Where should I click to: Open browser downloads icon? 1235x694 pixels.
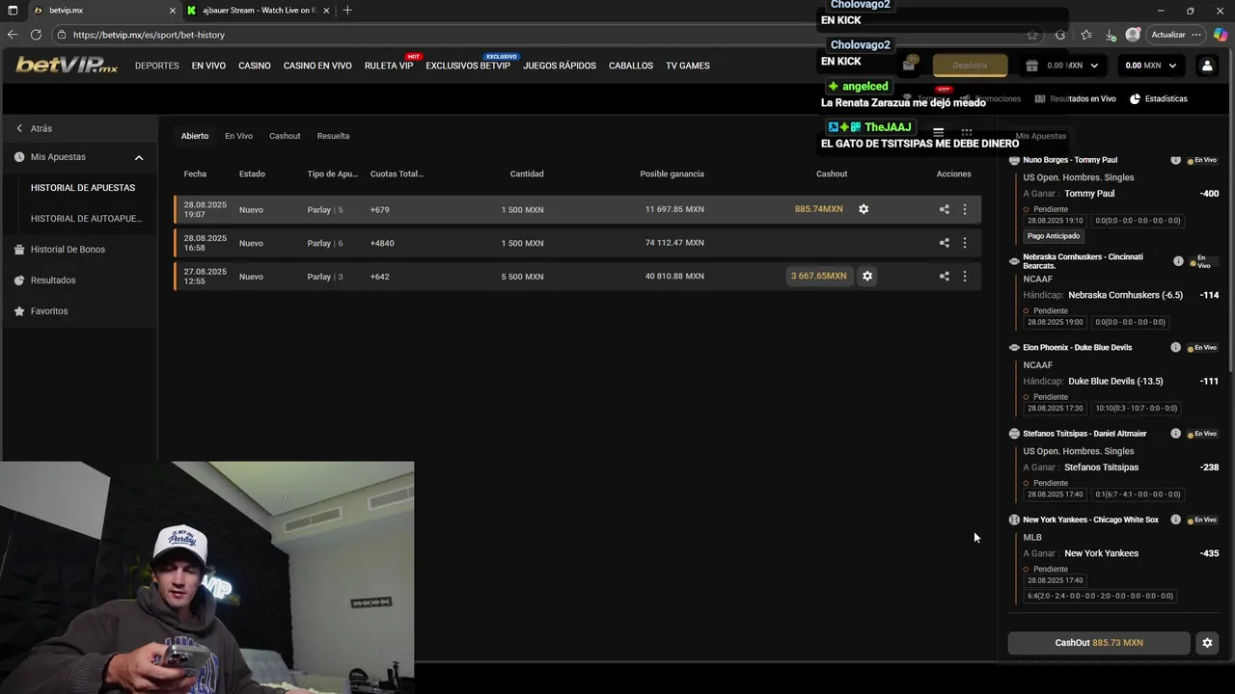[1111, 35]
